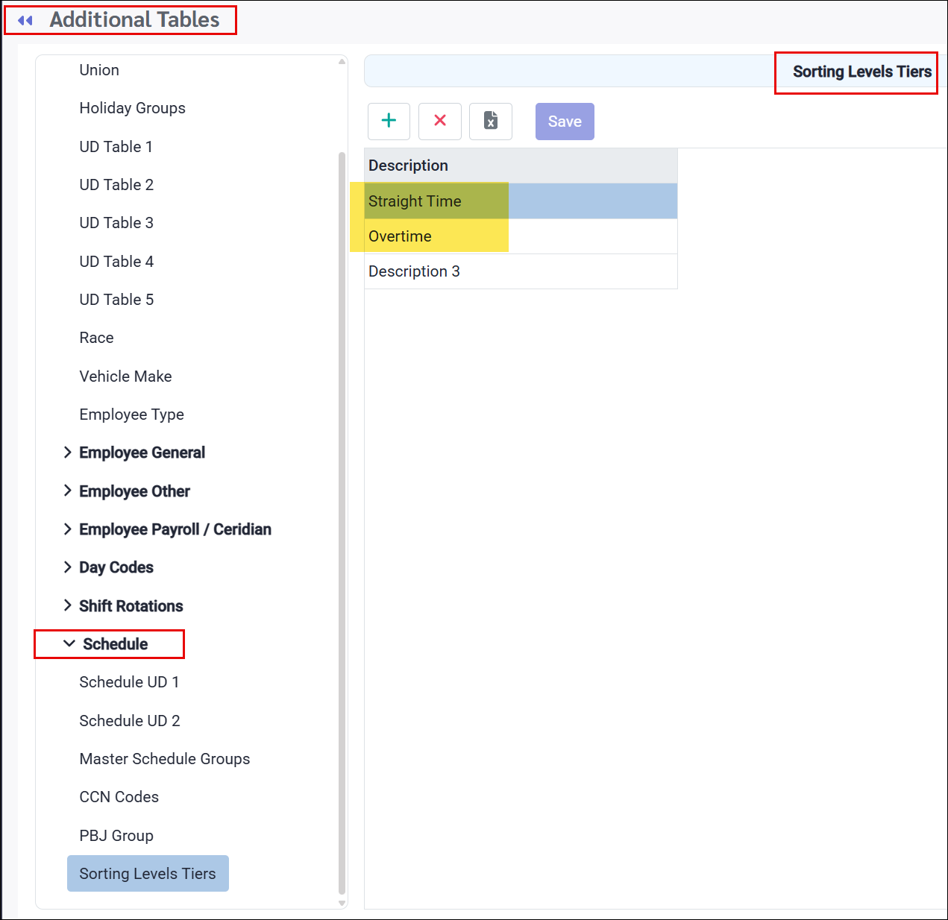Click the green plus add icon
This screenshot has height=920, width=948.
[x=389, y=121]
